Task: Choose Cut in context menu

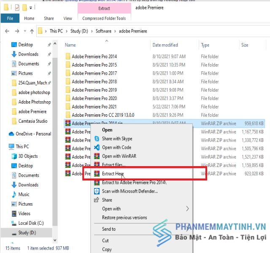Action: [x=105, y=241]
